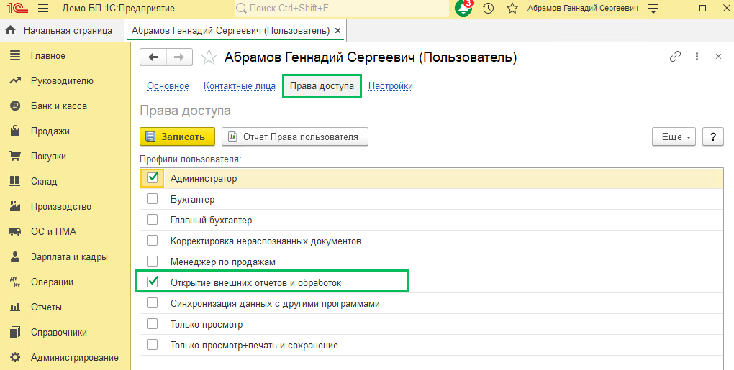The width and height of the screenshot is (734, 370).
Task: Enable Синхронизация данных с другими программами
Action: tap(152, 302)
